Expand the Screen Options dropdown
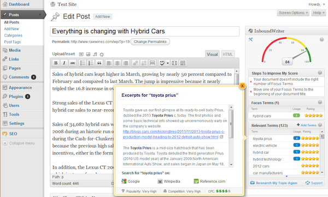 point(293,13)
